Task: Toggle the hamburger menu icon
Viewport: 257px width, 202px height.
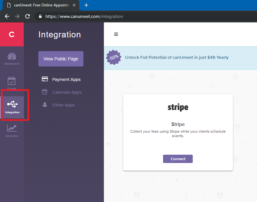Action: tap(116, 34)
